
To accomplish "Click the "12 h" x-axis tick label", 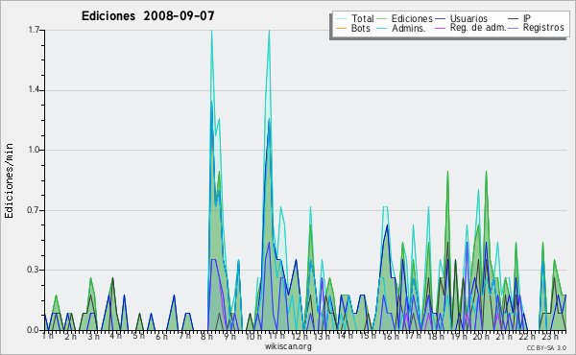I will pos(300,336).
